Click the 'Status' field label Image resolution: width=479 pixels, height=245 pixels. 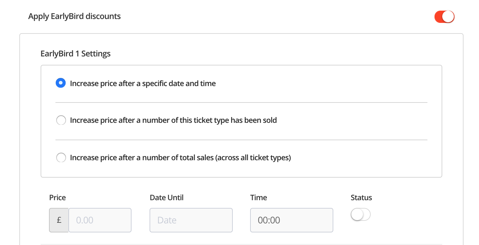[361, 198]
